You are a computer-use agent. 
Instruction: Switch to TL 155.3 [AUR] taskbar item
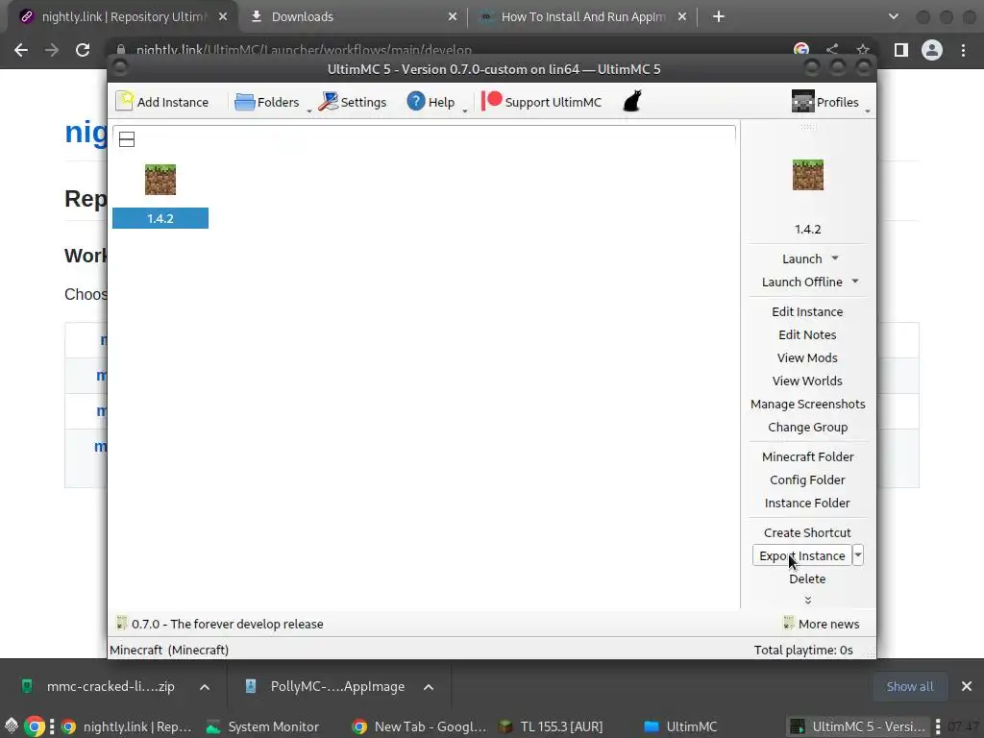tap(551, 726)
